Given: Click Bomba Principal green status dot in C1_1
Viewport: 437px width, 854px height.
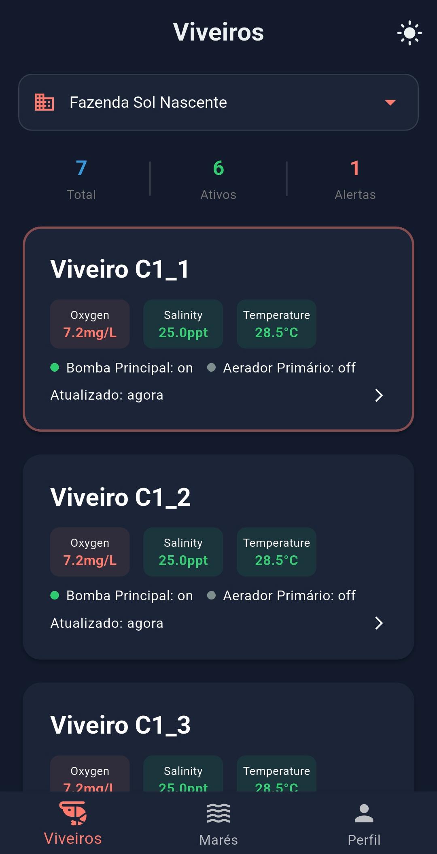Looking at the screenshot, I should 55,368.
